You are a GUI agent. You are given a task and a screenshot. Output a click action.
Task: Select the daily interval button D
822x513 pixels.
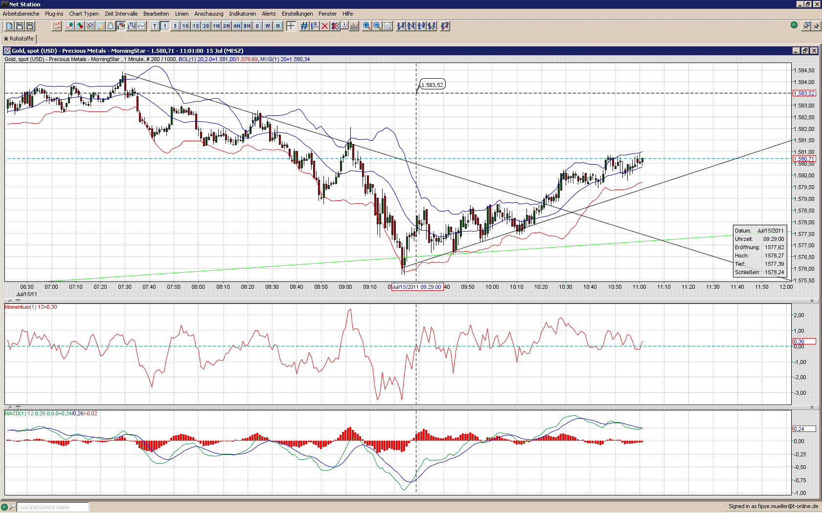point(257,26)
